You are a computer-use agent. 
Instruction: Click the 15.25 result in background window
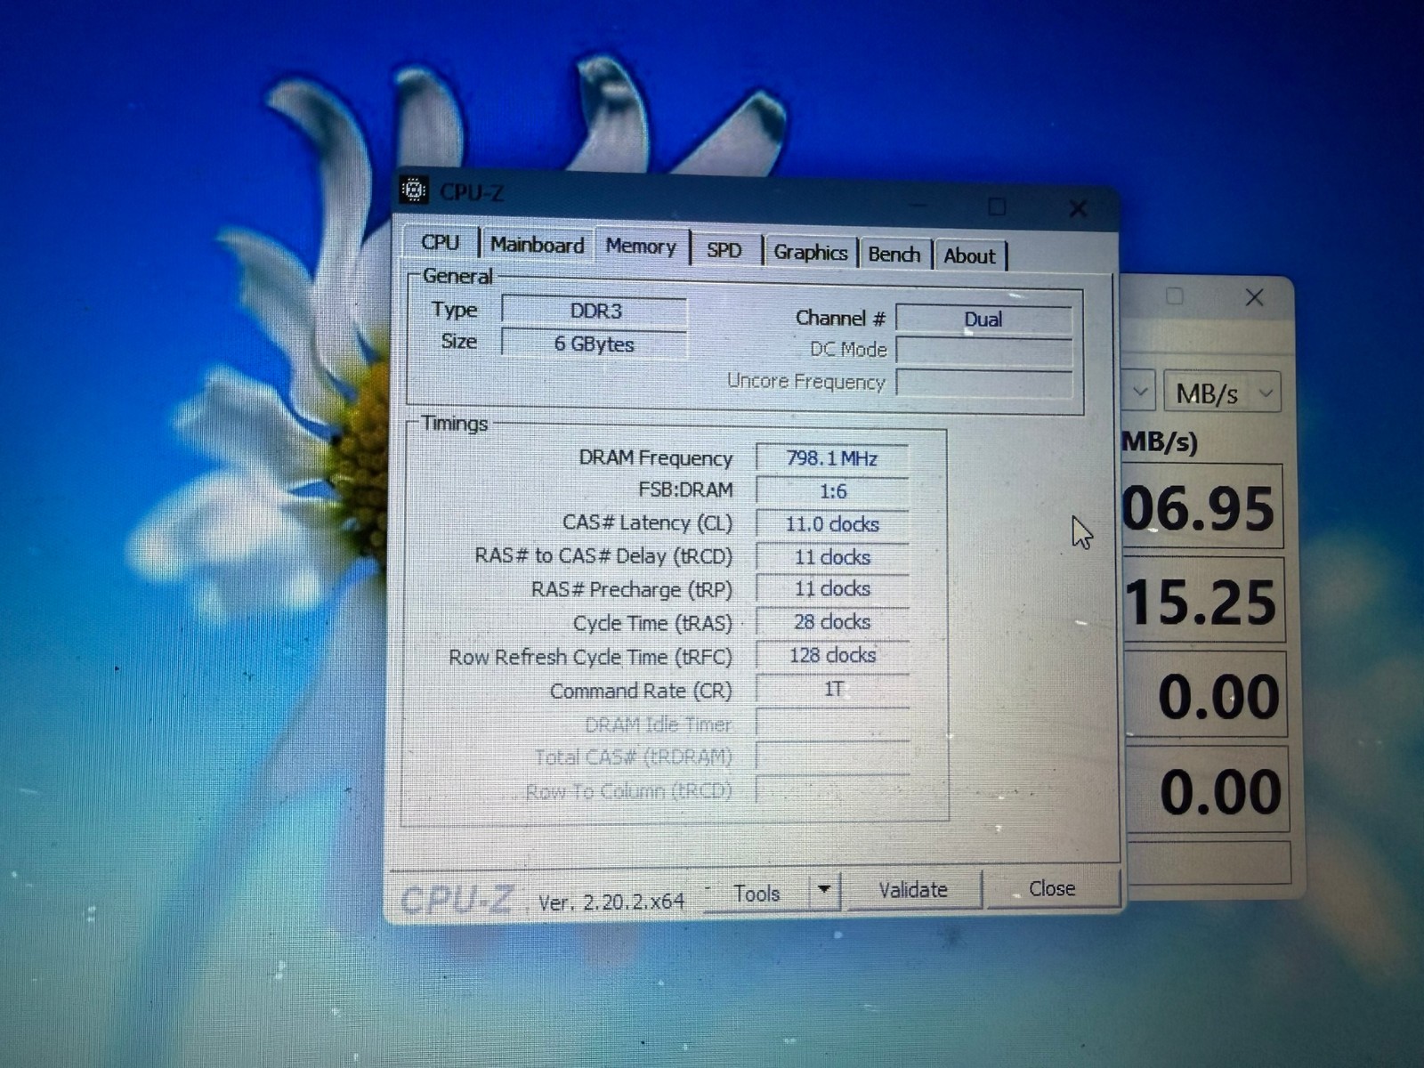(1201, 603)
